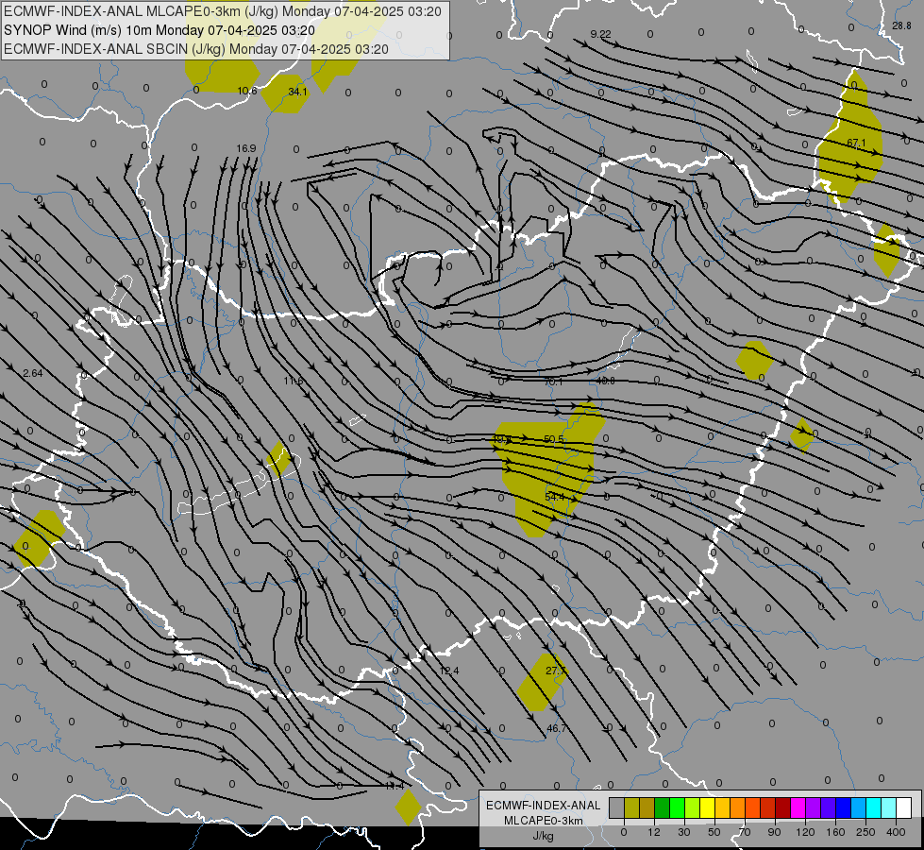Screen dimensions: 924x850
Task: Click the 54.4 value on the map
Action: tap(555, 497)
